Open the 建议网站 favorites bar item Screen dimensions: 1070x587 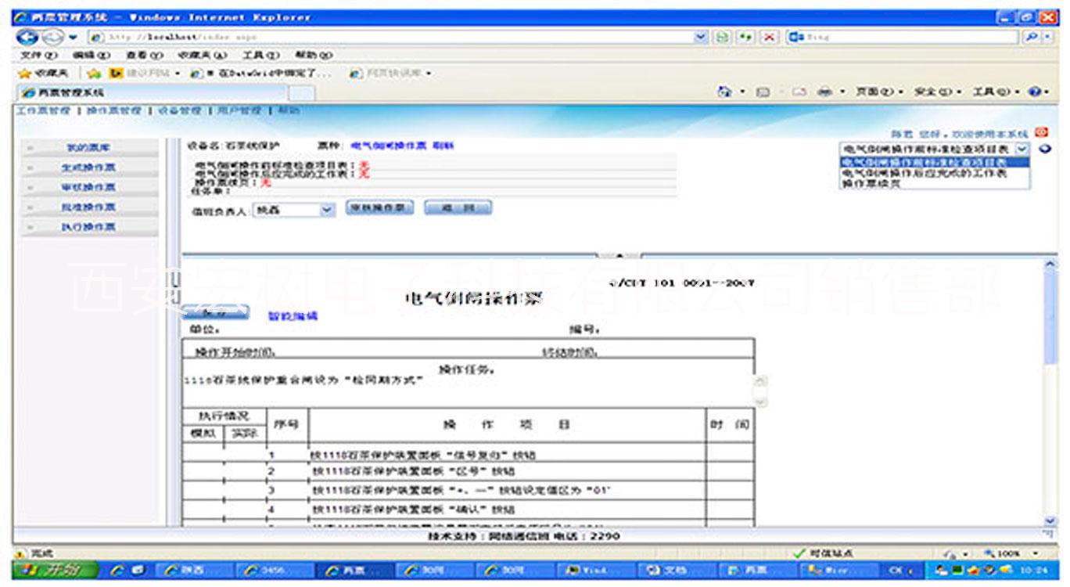coord(144,73)
